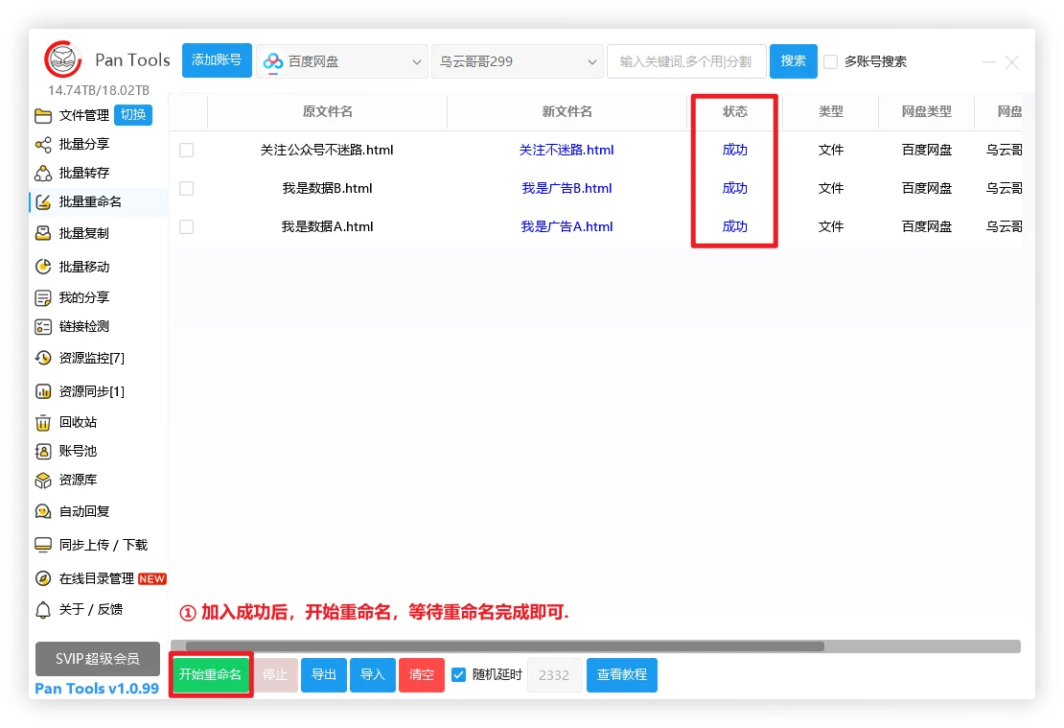Open the 百度网盘 cloud drive dropdown
This screenshot has width=1064, height=728.
[342, 61]
